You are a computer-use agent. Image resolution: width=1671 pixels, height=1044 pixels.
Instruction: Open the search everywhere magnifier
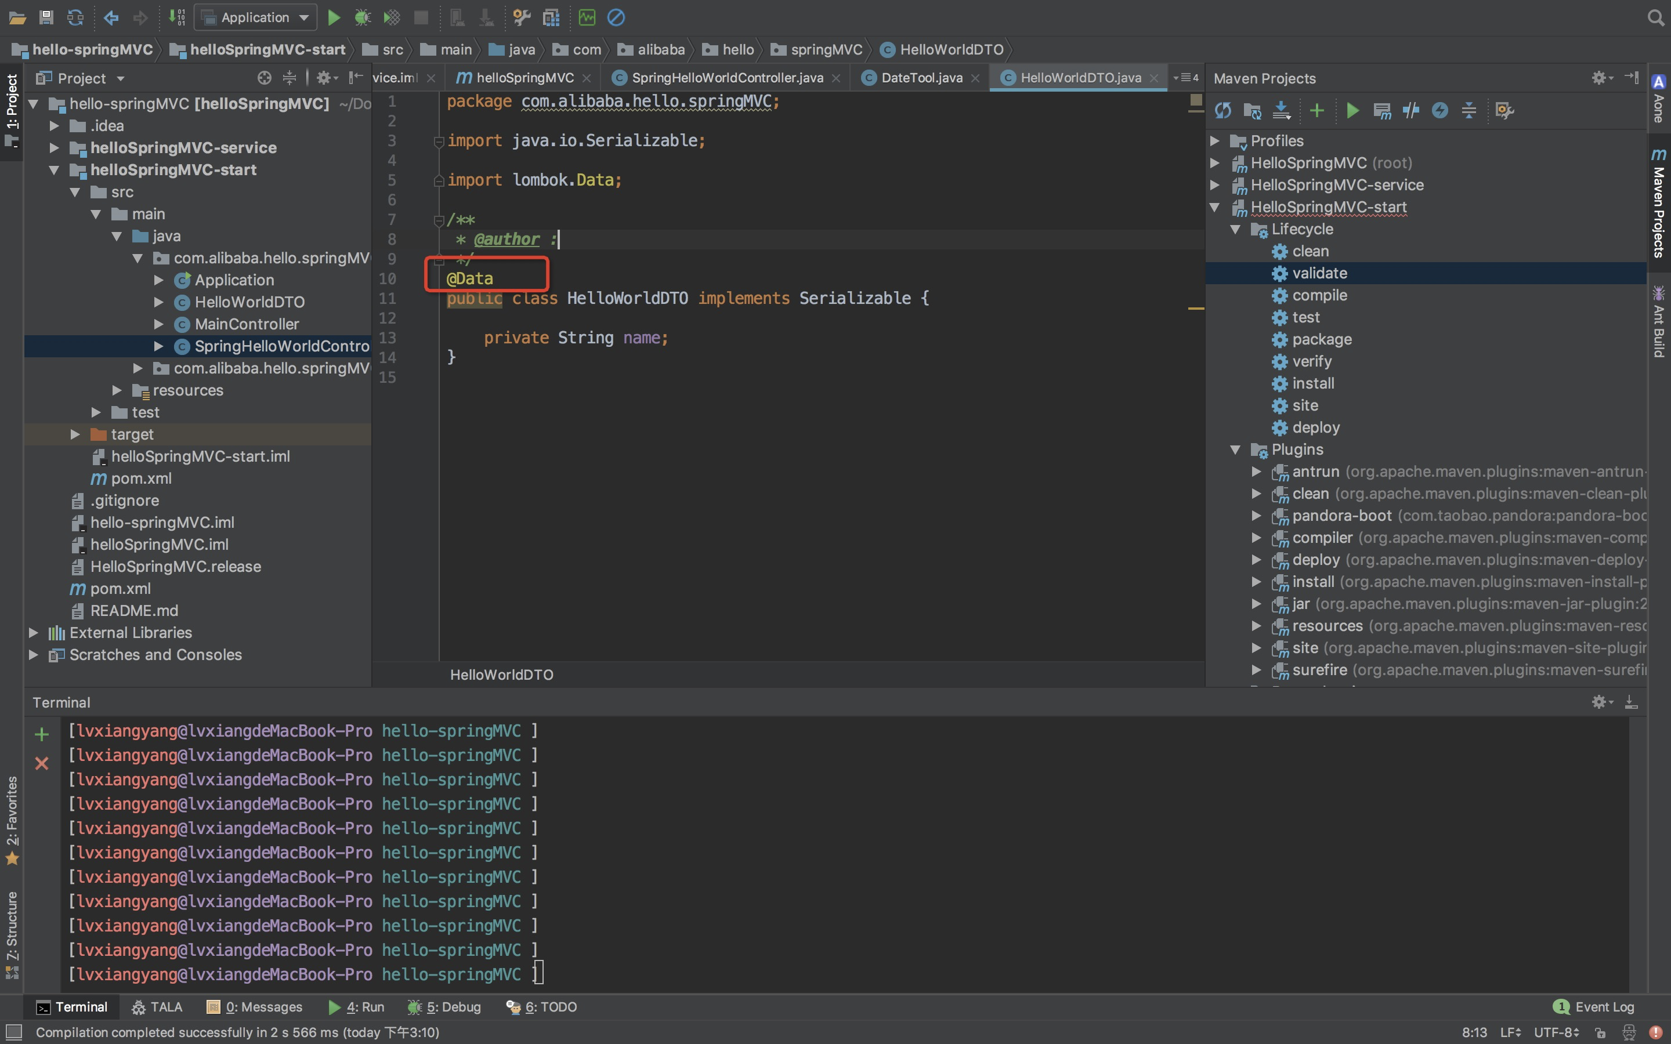click(1656, 17)
